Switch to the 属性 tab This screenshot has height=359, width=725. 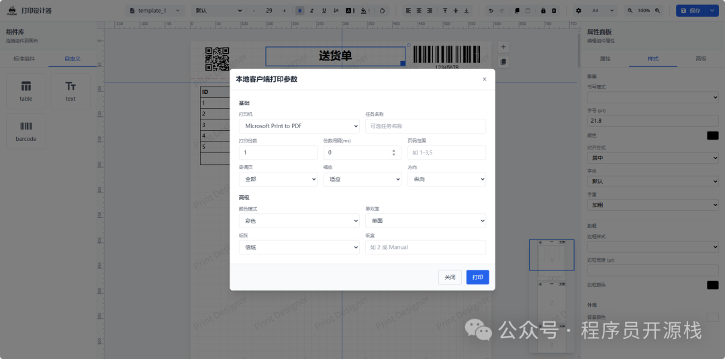pyautogui.click(x=605, y=58)
